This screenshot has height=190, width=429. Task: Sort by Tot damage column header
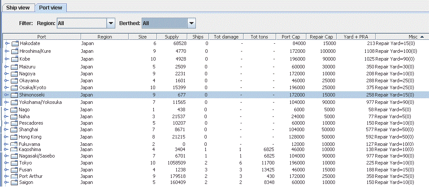(x=226, y=37)
